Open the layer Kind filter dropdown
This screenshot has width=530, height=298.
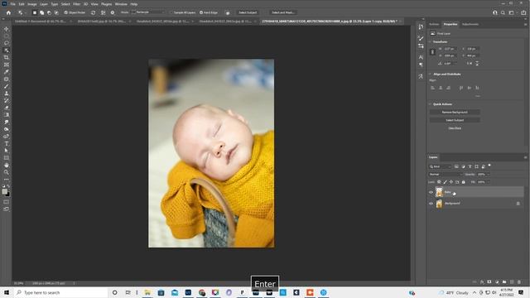440,166
